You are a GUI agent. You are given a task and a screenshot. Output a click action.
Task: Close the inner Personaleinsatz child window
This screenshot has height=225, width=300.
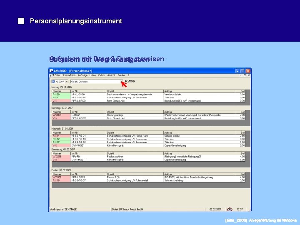click(249, 75)
